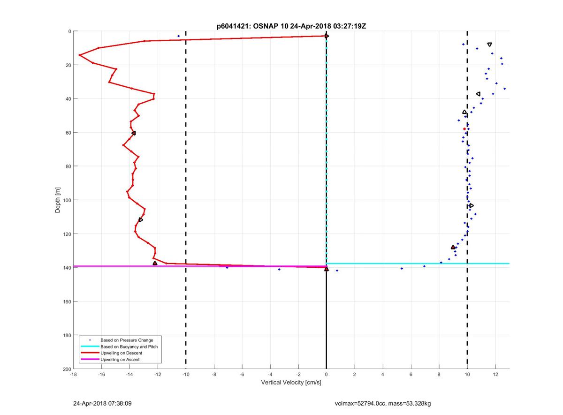Click the y-axis tick label '120'
The height and width of the screenshot is (415, 563).
point(67,234)
